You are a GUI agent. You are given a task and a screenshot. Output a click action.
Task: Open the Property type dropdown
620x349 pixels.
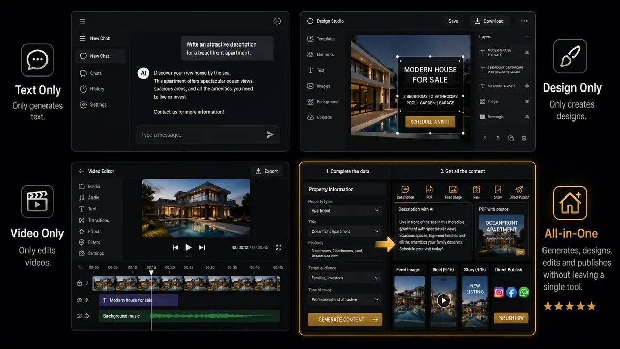click(345, 210)
